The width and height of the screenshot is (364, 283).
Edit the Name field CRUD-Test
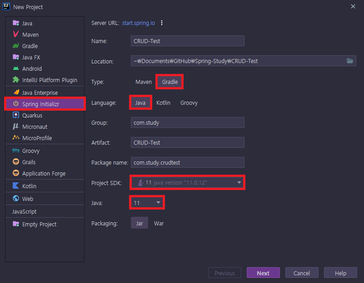click(x=188, y=41)
